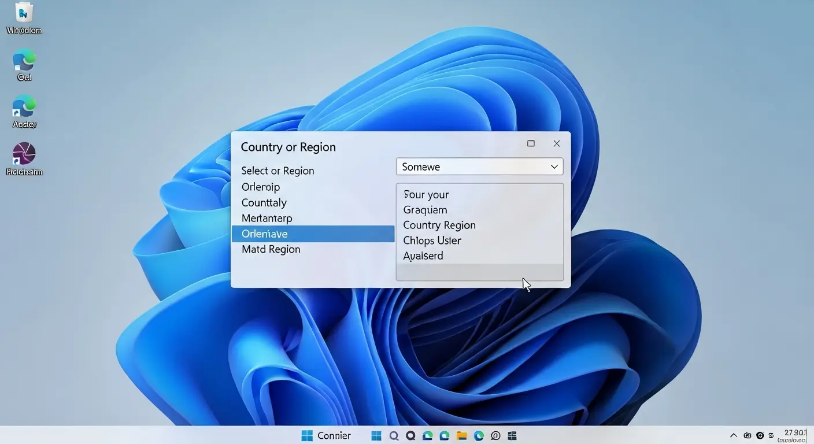Open the Edge desktop shortcut labeled Gel
Viewport: 814px width, 444px height.
click(x=24, y=60)
